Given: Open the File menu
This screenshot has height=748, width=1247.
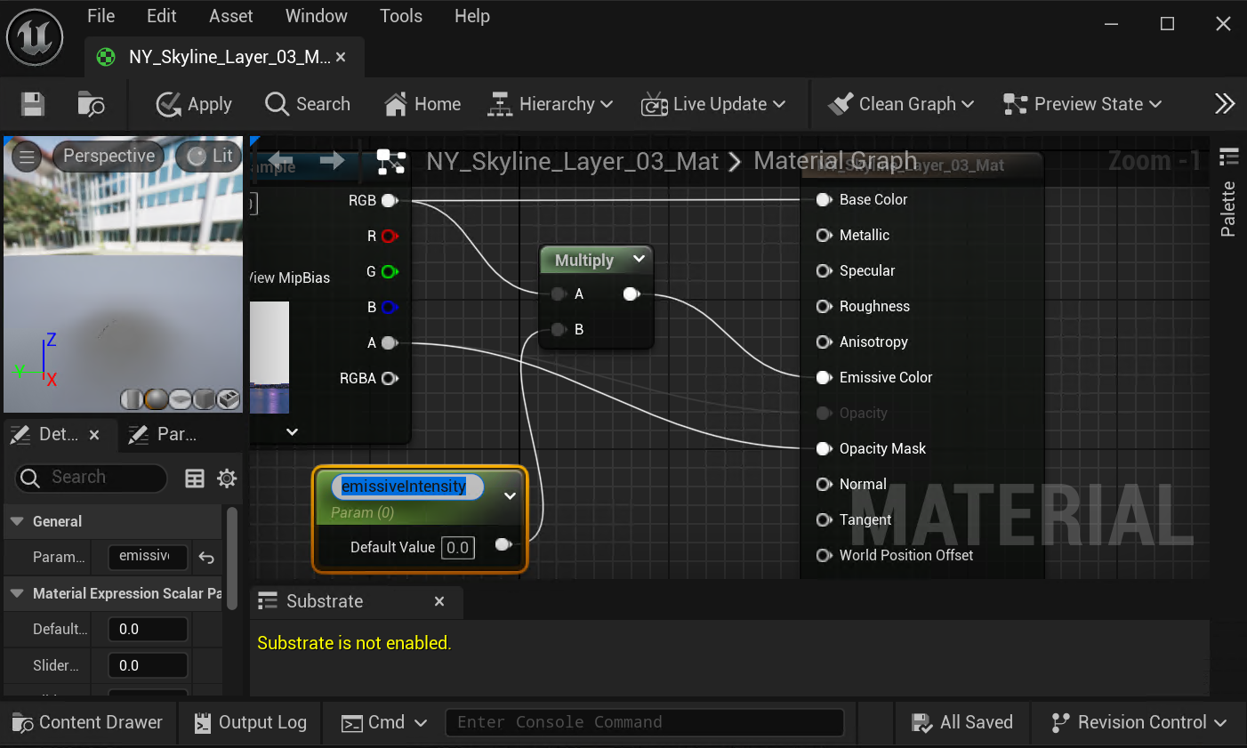Looking at the screenshot, I should (101, 16).
